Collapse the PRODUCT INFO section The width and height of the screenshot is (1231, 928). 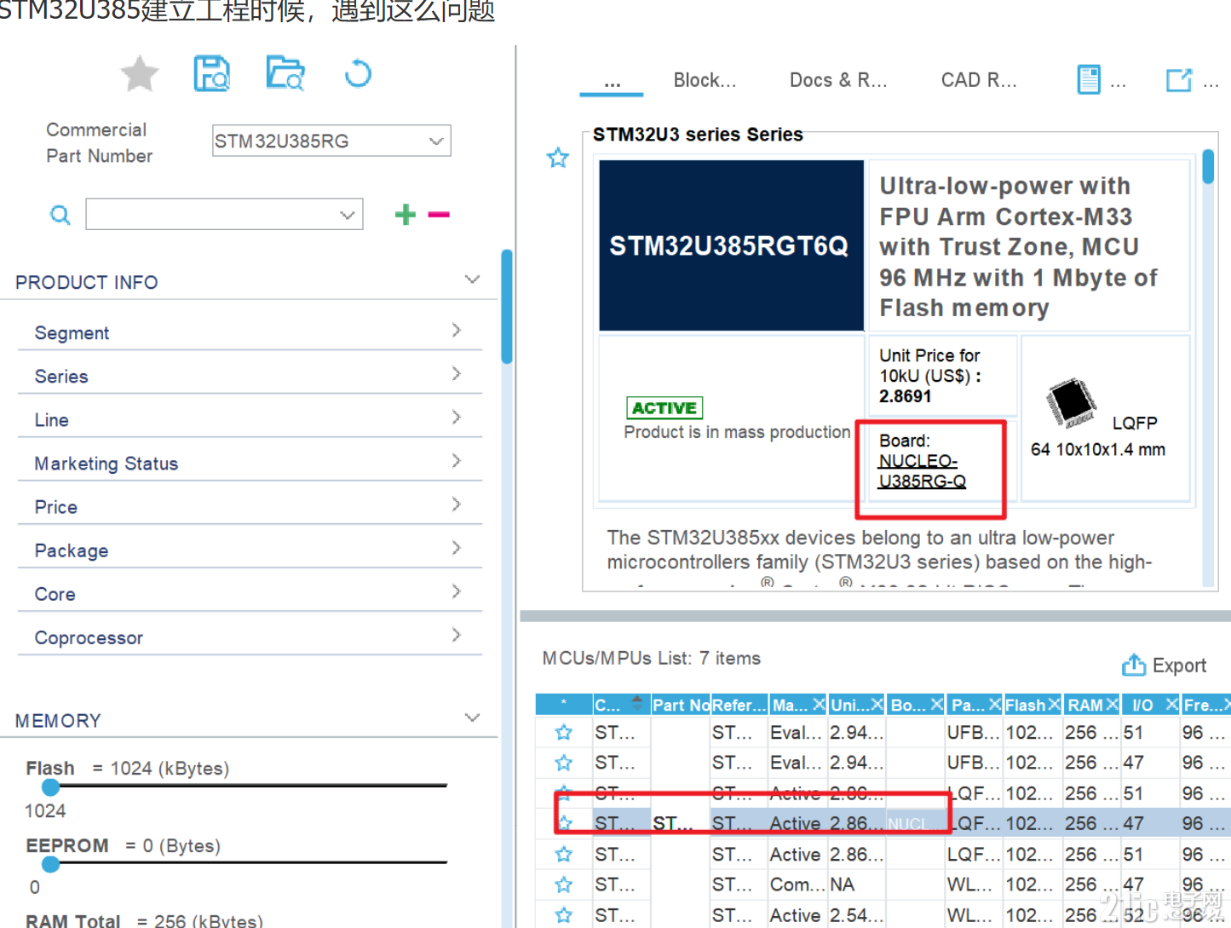[x=472, y=280]
